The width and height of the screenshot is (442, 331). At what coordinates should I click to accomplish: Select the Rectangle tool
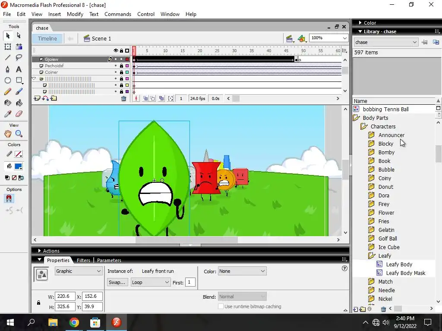click(19, 81)
